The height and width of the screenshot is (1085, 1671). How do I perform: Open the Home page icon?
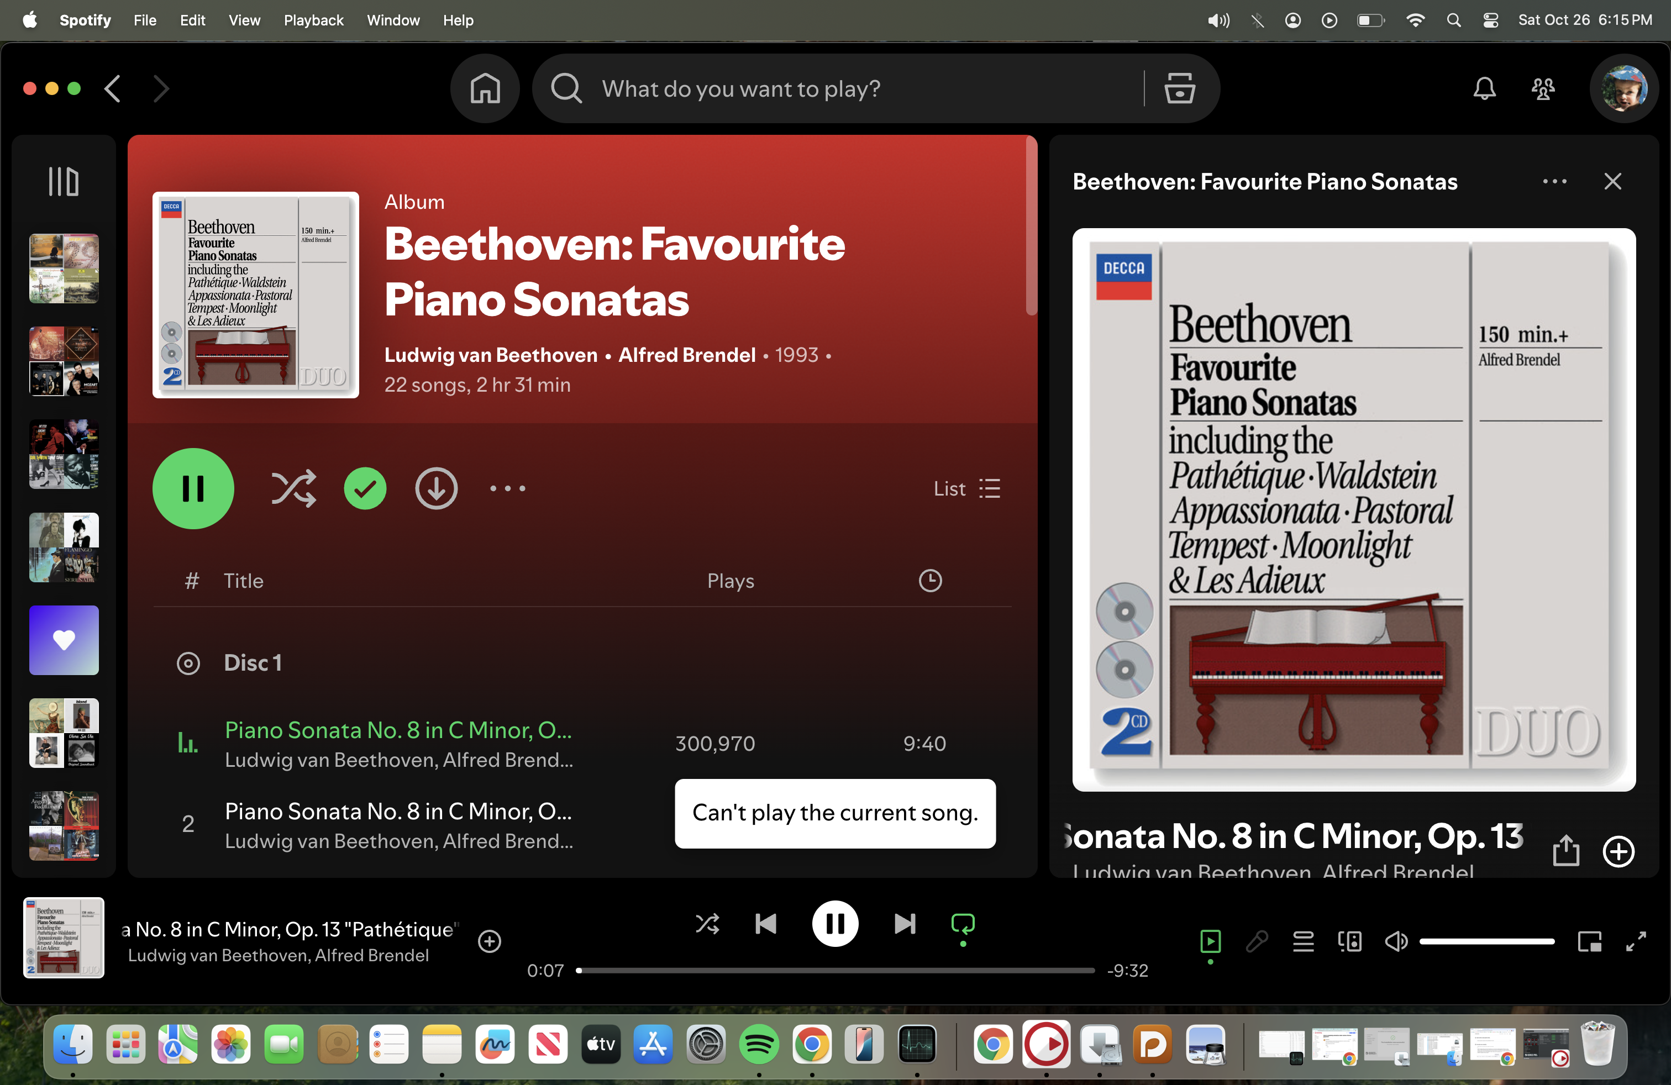[x=485, y=89]
